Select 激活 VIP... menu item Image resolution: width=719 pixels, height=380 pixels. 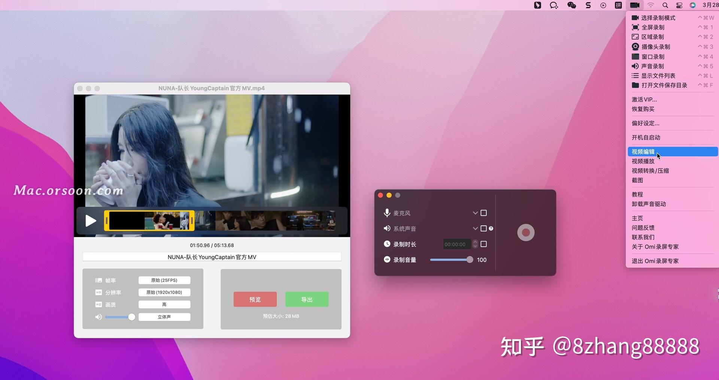point(644,99)
